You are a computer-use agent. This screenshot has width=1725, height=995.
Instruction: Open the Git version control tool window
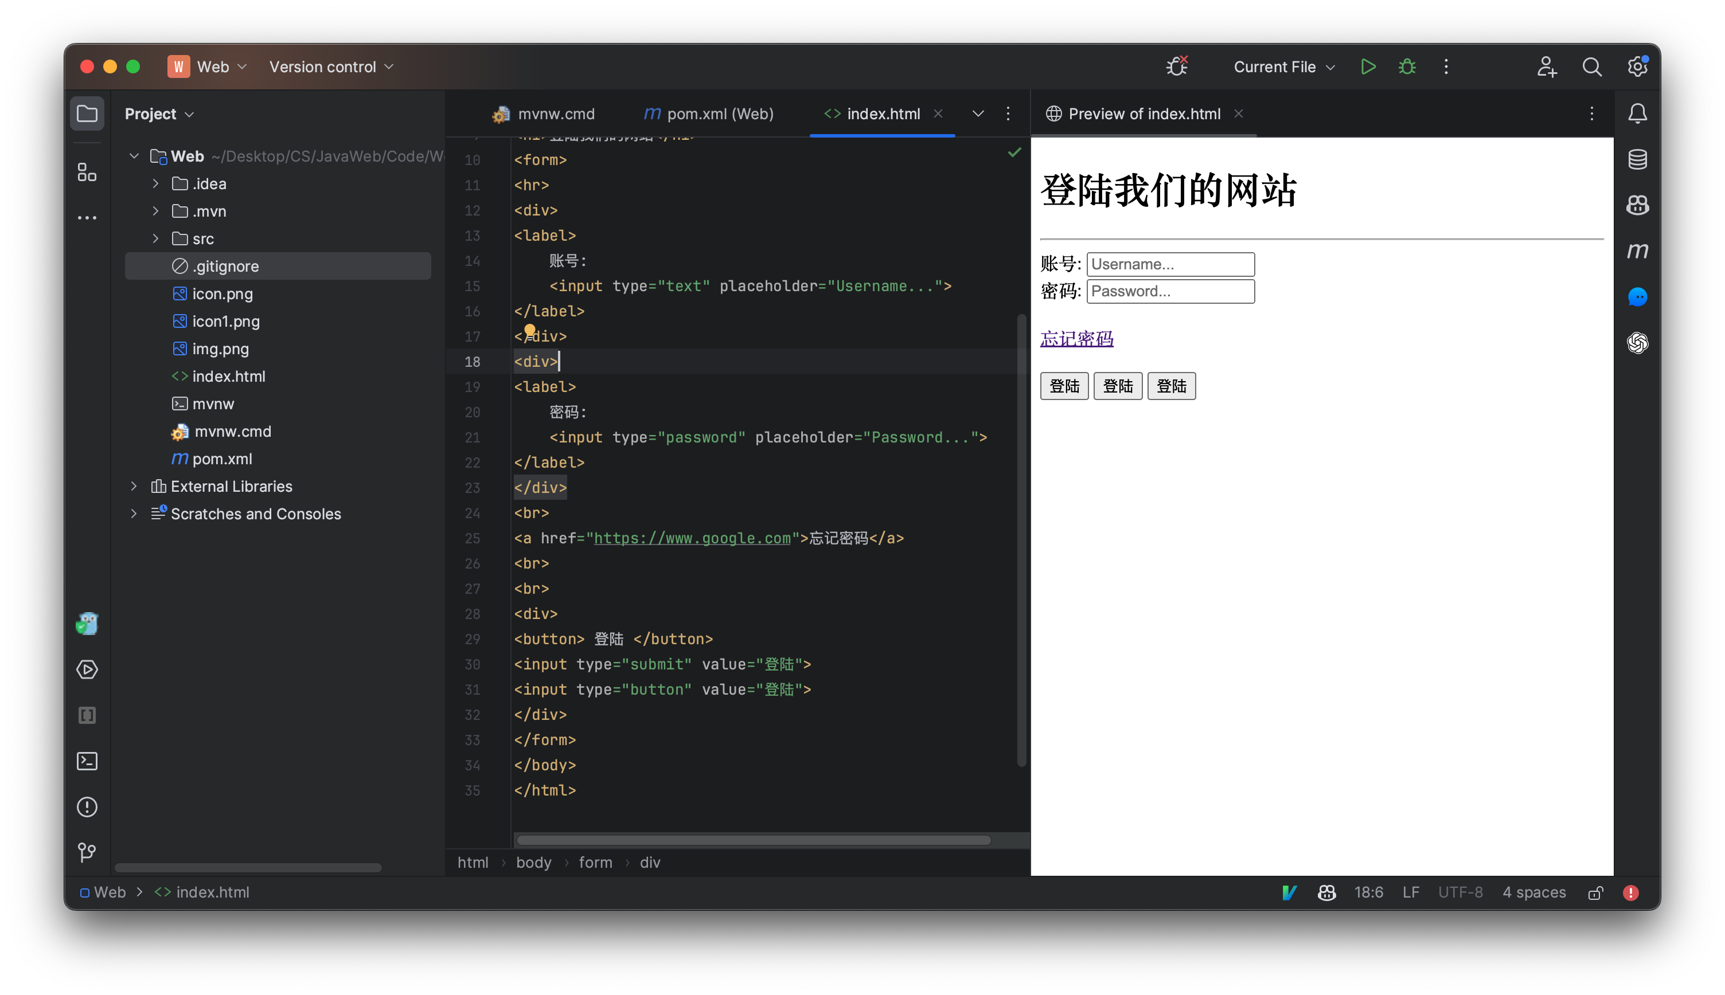[87, 852]
